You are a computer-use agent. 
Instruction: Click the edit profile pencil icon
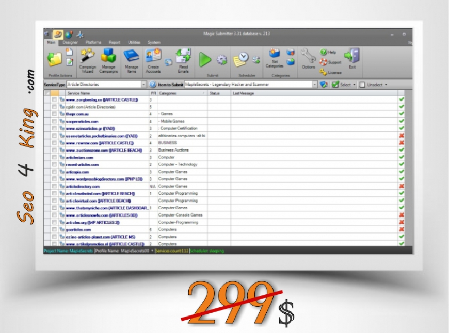point(69,62)
